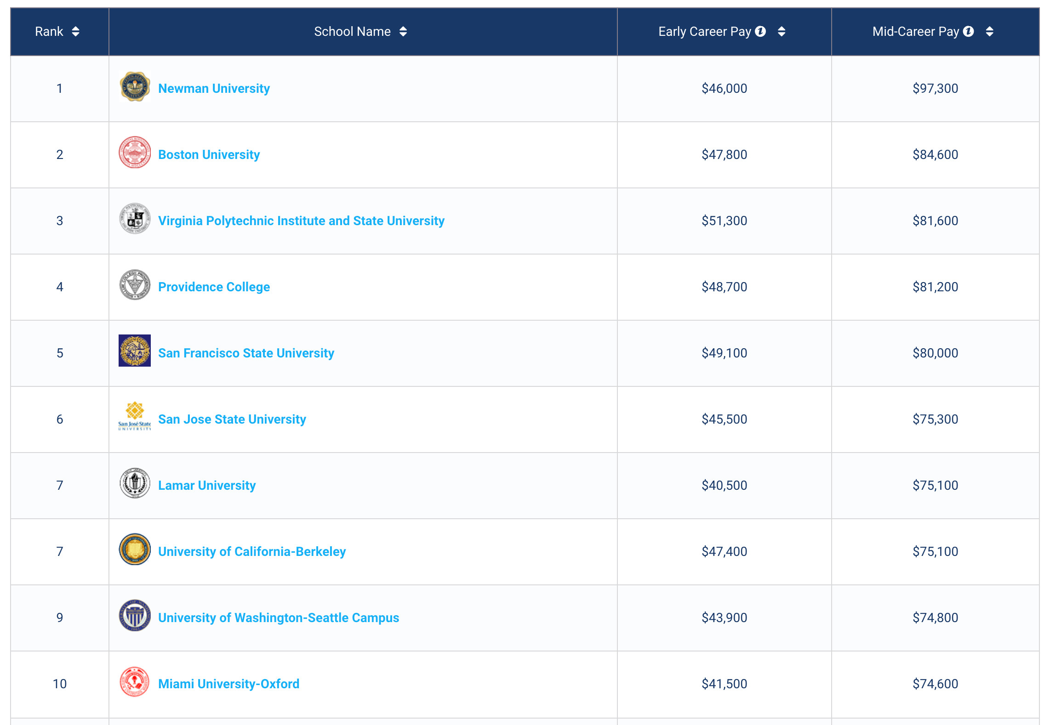The image size is (1050, 725).
Task: Click the Early Career Pay header label
Action: (705, 32)
